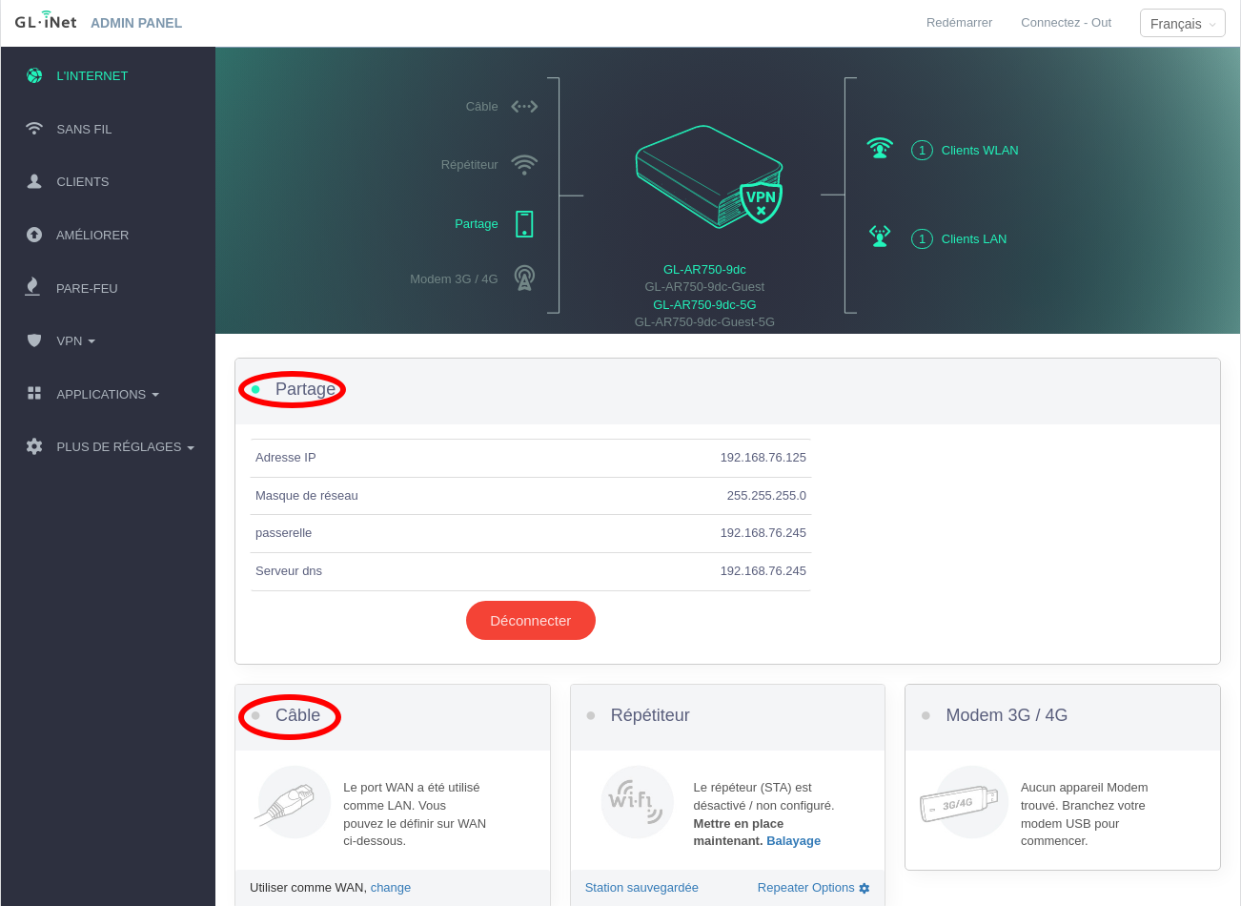Image resolution: width=1241 pixels, height=906 pixels.
Task: Open the Pare-feu menu item
Action: [x=87, y=288]
